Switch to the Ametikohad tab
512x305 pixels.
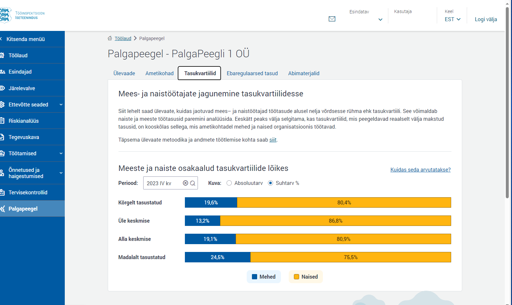[159, 73]
